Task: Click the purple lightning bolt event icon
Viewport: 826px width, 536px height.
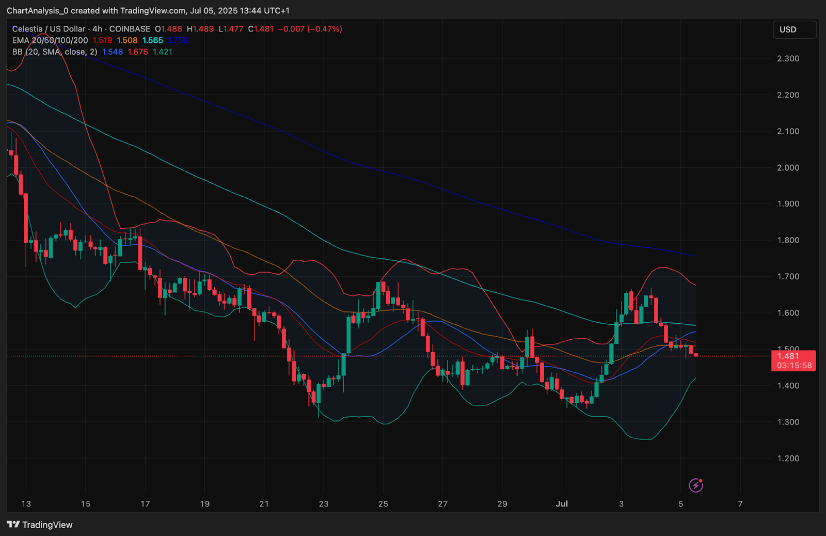Action: click(696, 485)
